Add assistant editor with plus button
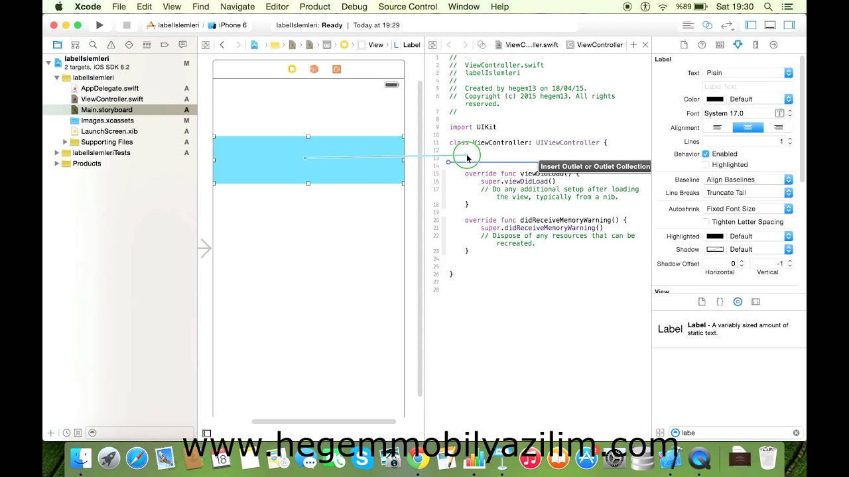 tap(633, 45)
